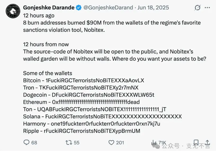Click the Harmony wallet address line
Screen dimensions: 216x151
(x=92, y=124)
